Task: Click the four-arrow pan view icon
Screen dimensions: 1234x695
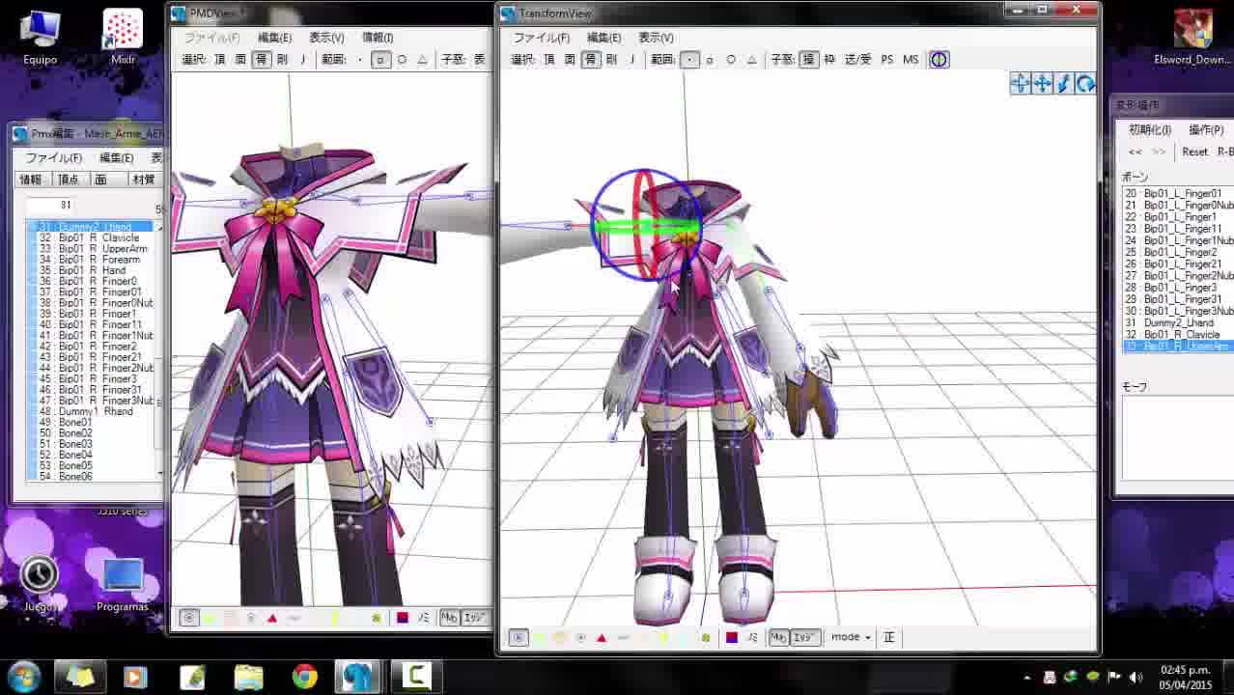Action: [1043, 84]
